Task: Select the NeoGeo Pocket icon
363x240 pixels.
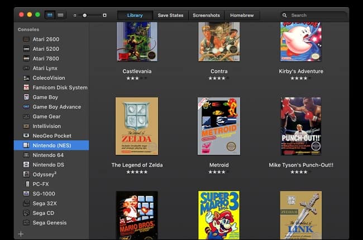Action: click(26, 136)
